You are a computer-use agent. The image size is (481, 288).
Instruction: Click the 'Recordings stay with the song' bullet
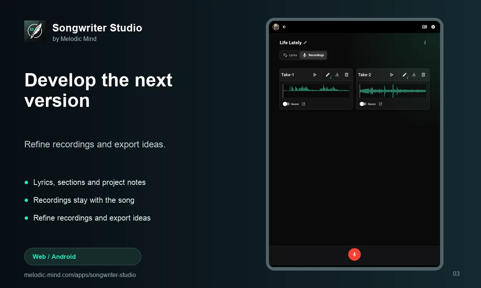pos(84,200)
